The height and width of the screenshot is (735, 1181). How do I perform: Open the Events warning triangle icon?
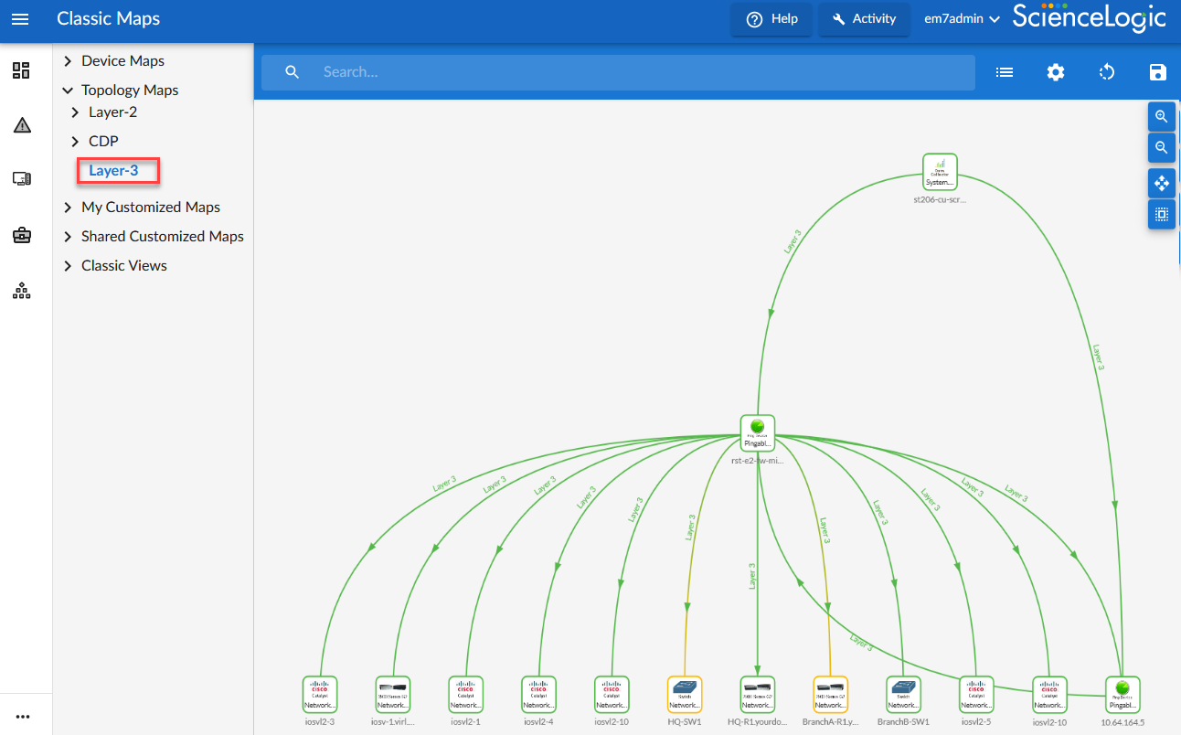pyautogui.click(x=22, y=125)
